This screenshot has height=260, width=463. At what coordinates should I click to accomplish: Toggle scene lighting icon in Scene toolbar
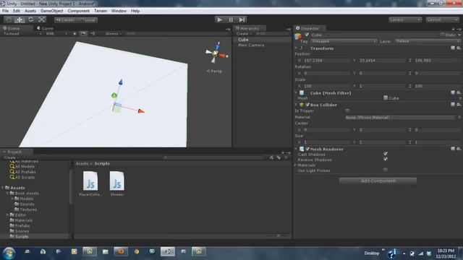tap(75, 34)
